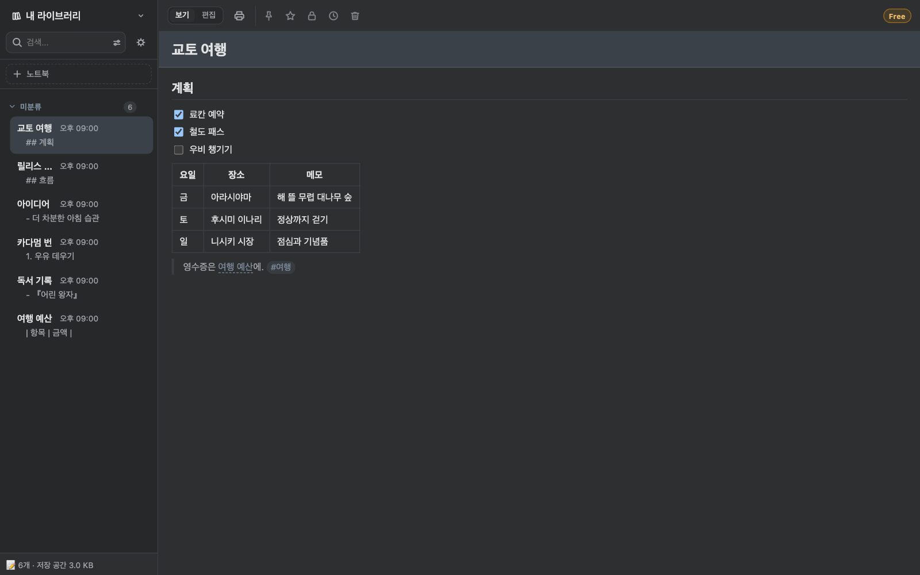The height and width of the screenshot is (575, 920).
Task: Uncheck the 료칸 예약 checkbox
Action: tap(179, 114)
